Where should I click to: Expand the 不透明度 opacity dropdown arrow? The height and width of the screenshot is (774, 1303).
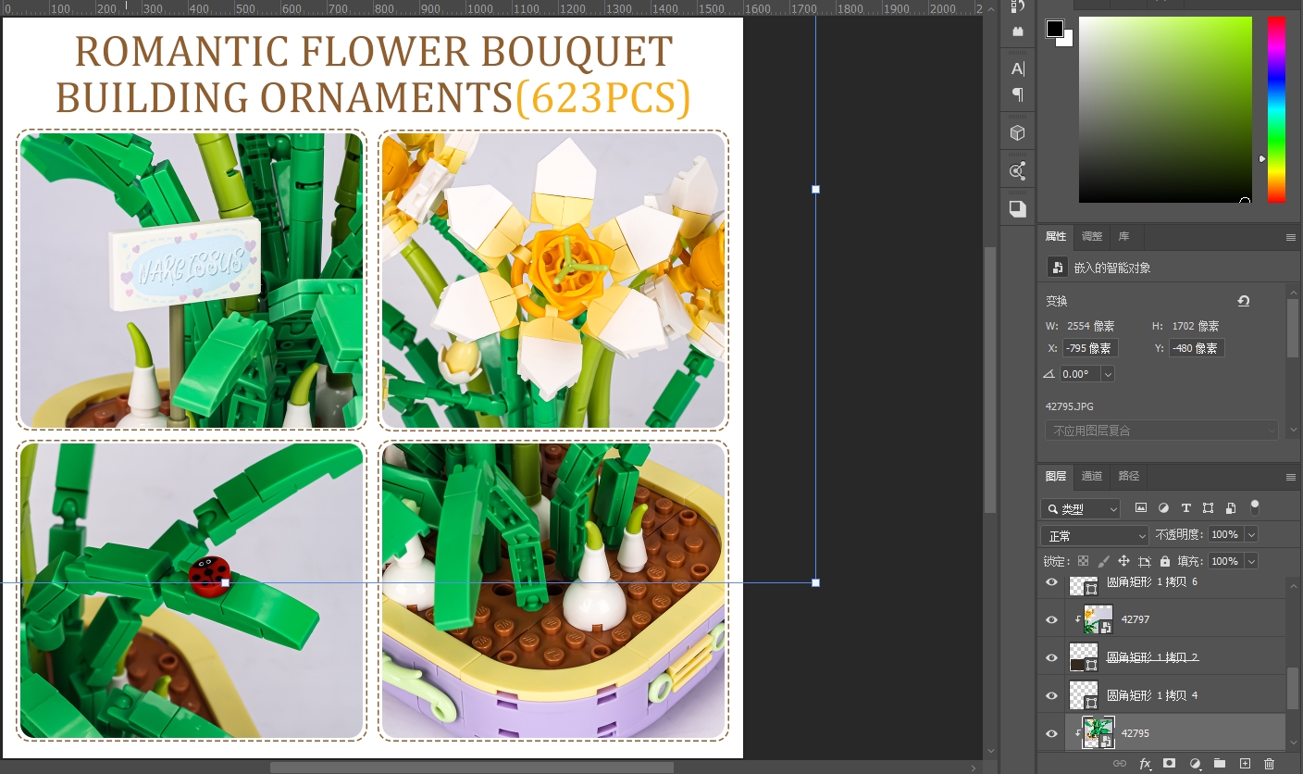pyautogui.click(x=1251, y=535)
